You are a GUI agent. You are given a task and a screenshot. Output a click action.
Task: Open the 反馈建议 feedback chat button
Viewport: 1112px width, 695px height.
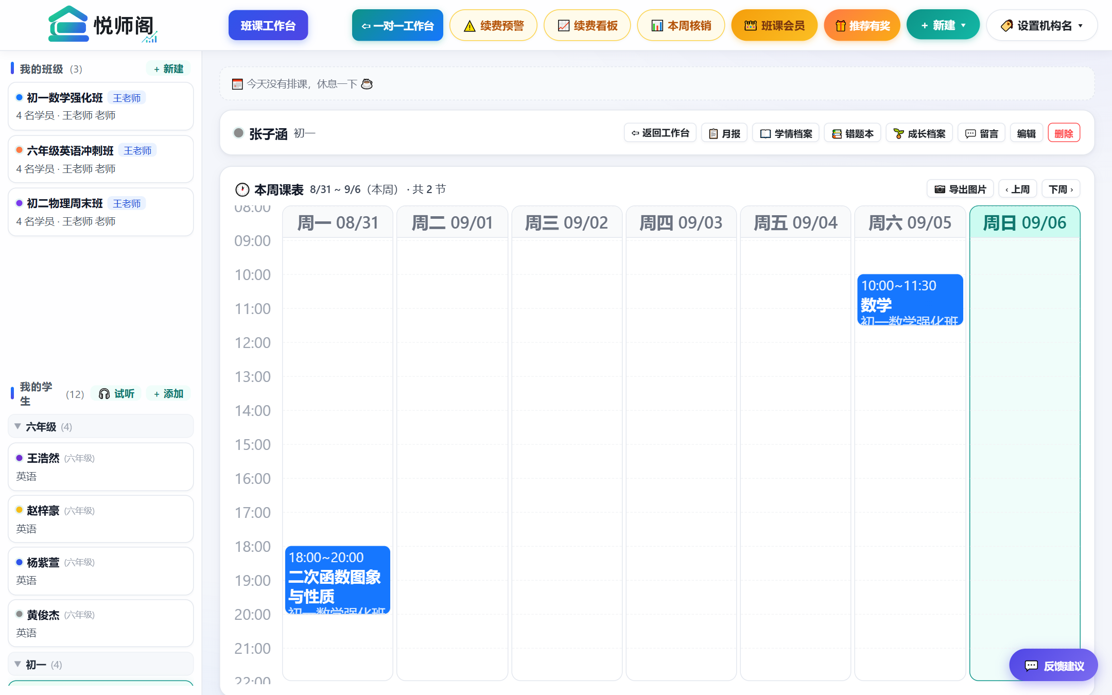pos(1053,665)
